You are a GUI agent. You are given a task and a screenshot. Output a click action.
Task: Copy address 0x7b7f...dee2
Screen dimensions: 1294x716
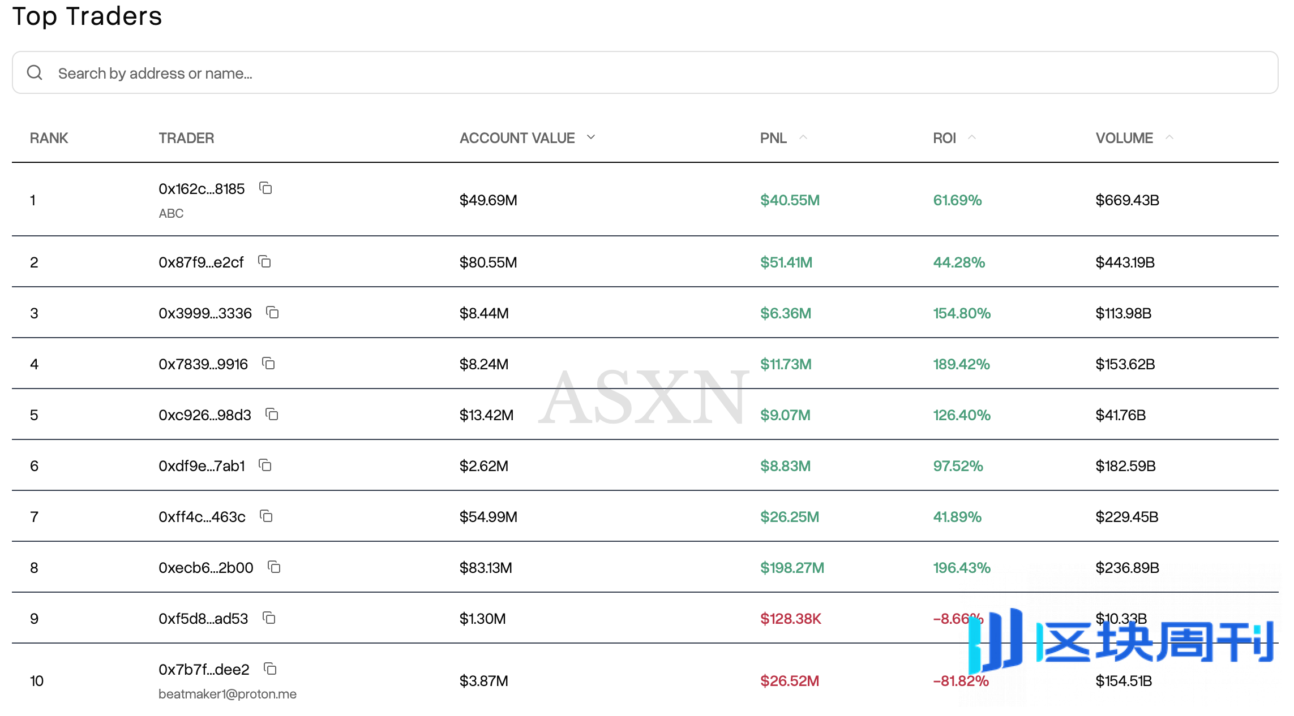tap(270, 669)
